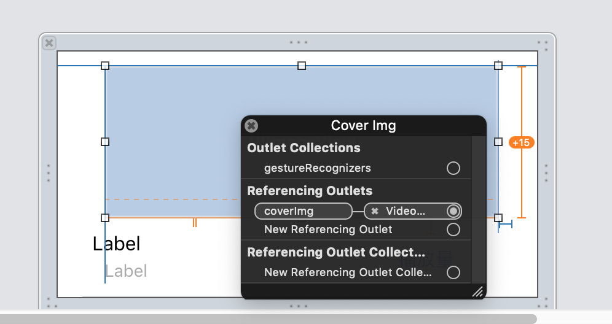The image size is (612, 324).
Task: Click the gestureRecognizers outlet circle
Action: coord(453,168)
